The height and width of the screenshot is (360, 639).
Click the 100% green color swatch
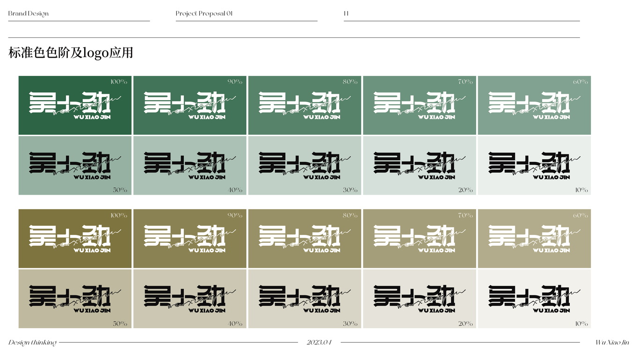tap(75, 105)
